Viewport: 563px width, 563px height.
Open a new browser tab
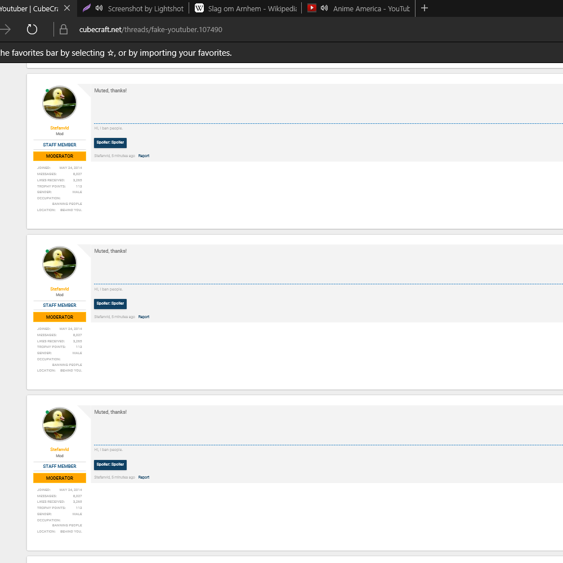[425, 8]
